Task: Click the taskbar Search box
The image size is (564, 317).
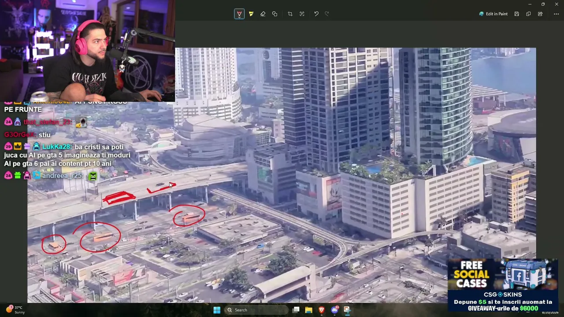Action: click(257, 310)
